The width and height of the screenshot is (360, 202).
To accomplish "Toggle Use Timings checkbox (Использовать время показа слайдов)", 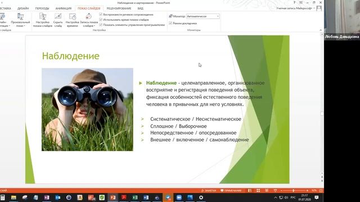I will (101, 20).
